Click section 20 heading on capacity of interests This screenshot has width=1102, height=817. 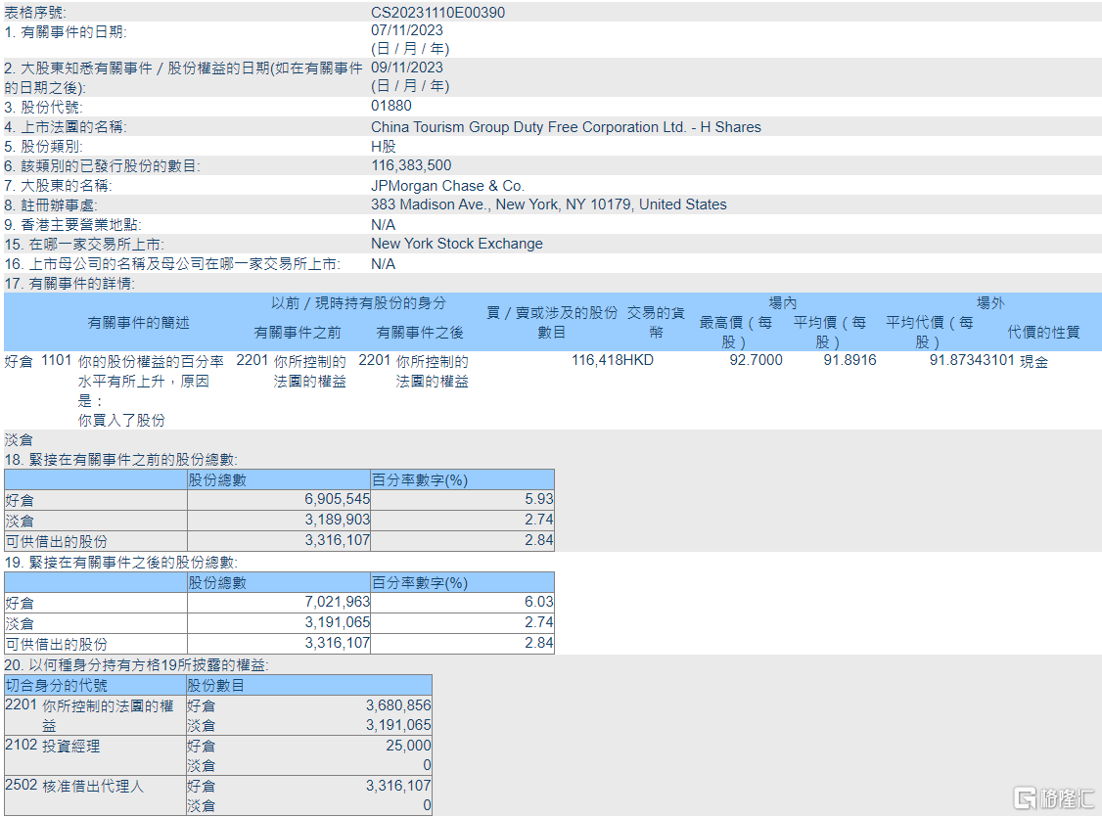tap(136, 665)
